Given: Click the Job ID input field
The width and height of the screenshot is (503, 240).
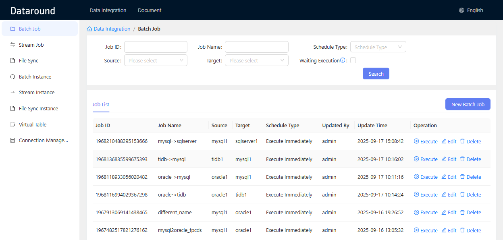Looking at the screenshot, I should tap(156, 47).
